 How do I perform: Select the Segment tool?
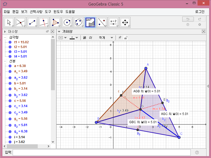coord(32,22)
